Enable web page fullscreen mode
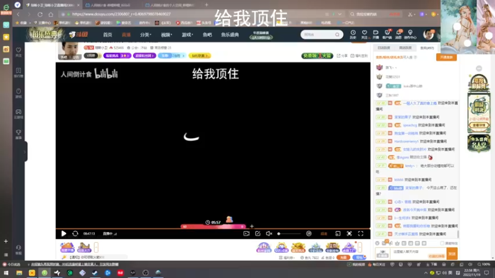Image resolution: width=495 pixels, height=278 pixels. pos(349,234)
